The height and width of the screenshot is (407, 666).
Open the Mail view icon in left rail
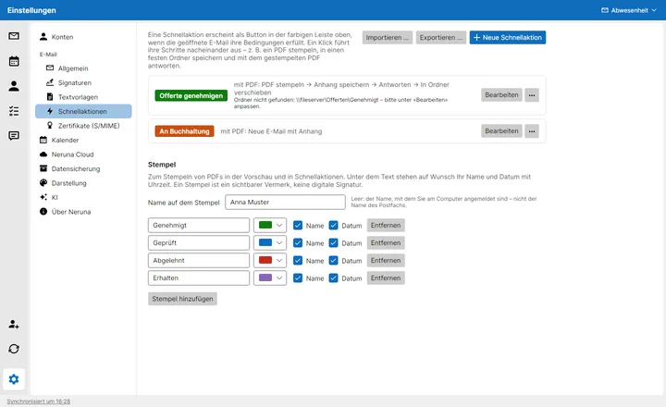coord(14,36)
